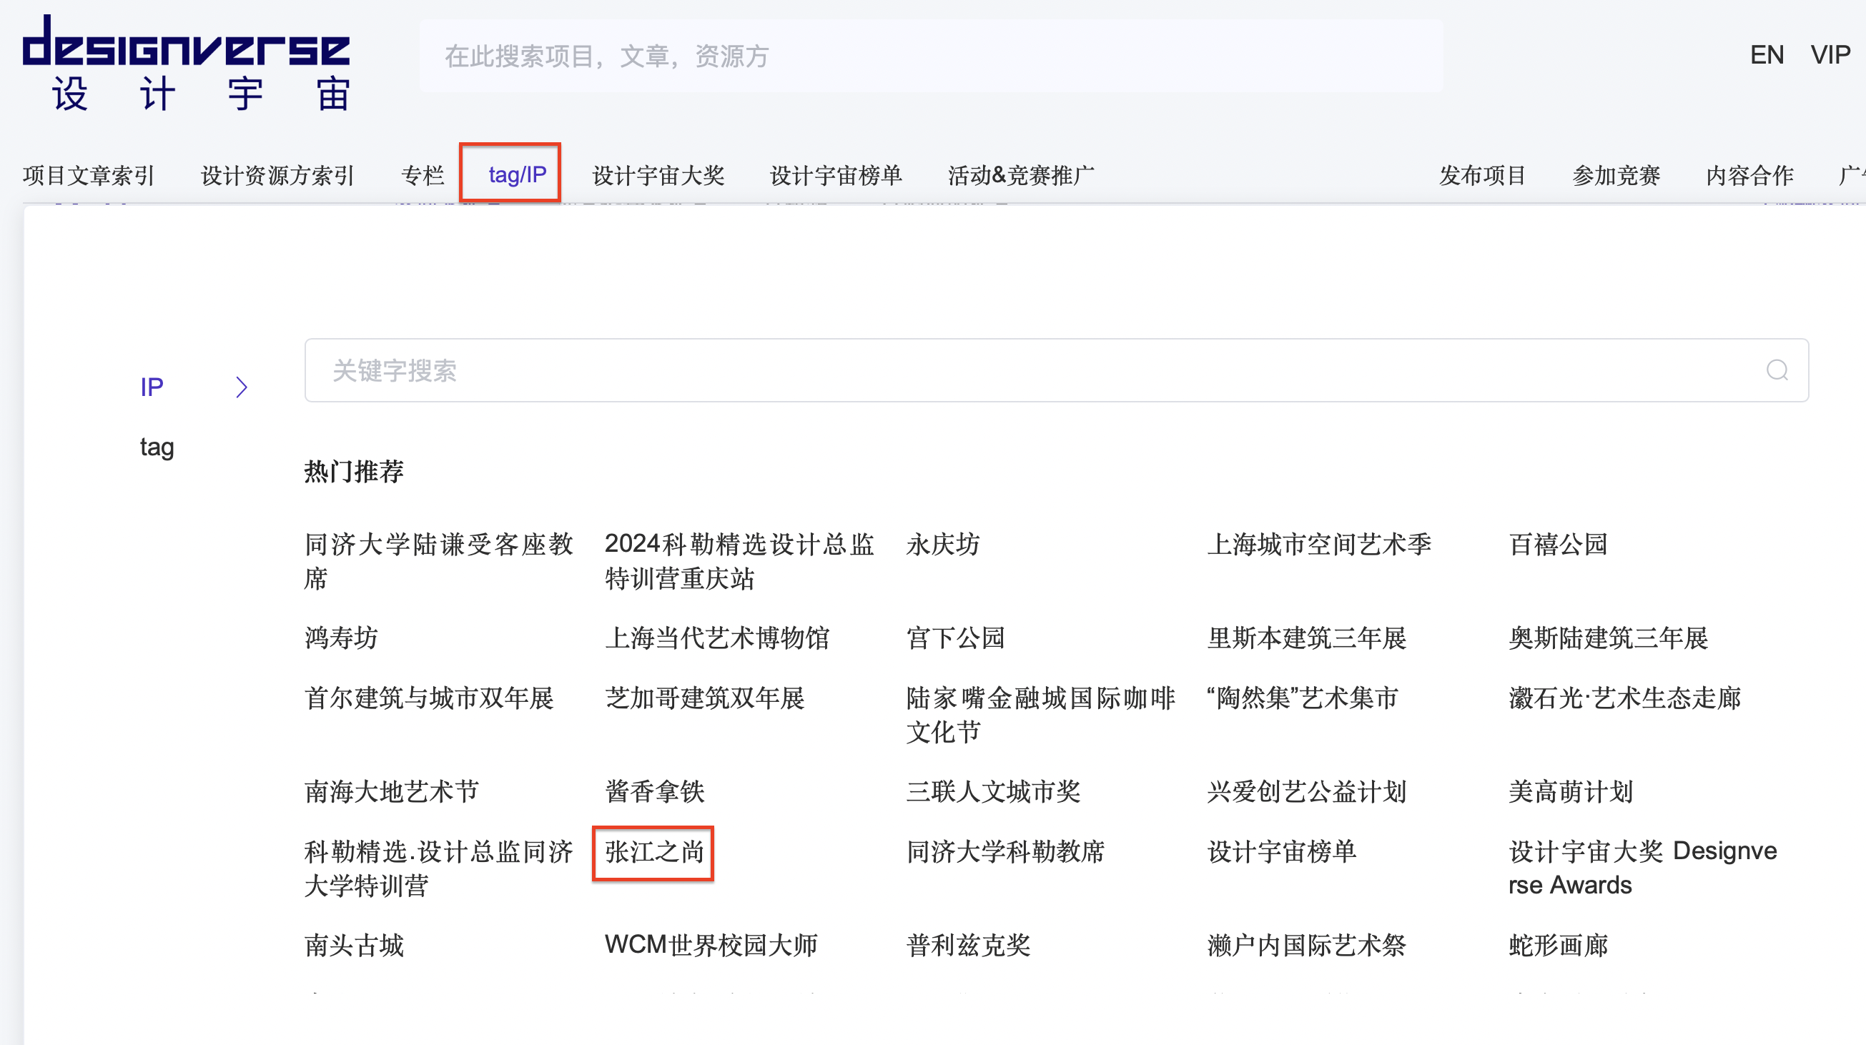The image size is (1866, 1045).
Task: Select the IP category in sidebar
Action: pos(152,387)
